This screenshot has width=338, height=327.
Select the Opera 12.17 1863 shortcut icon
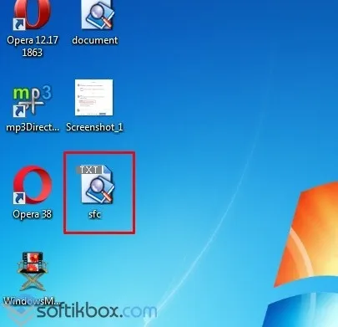pos(33,15)
